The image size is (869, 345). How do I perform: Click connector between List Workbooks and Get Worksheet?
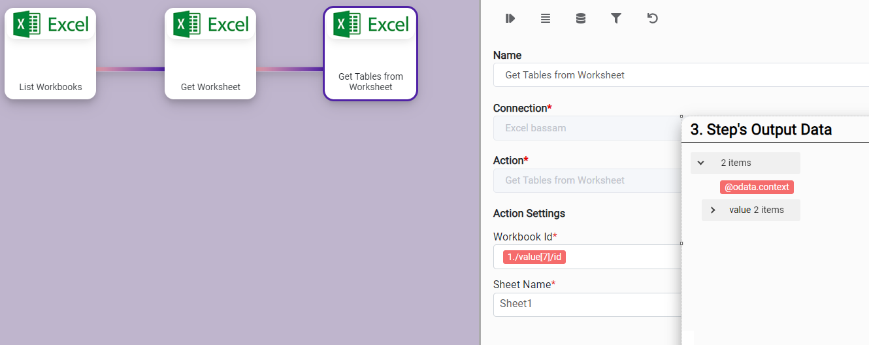point(130,69)
